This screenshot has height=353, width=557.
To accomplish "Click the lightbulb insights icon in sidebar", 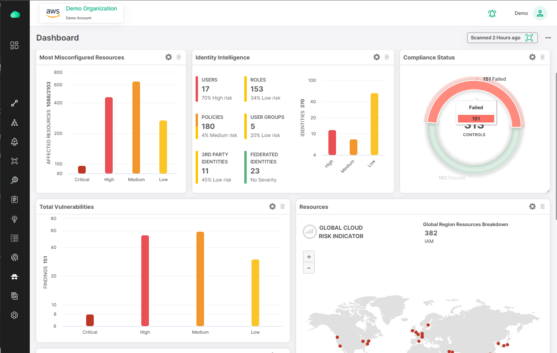I will click(x=14, y=219).
